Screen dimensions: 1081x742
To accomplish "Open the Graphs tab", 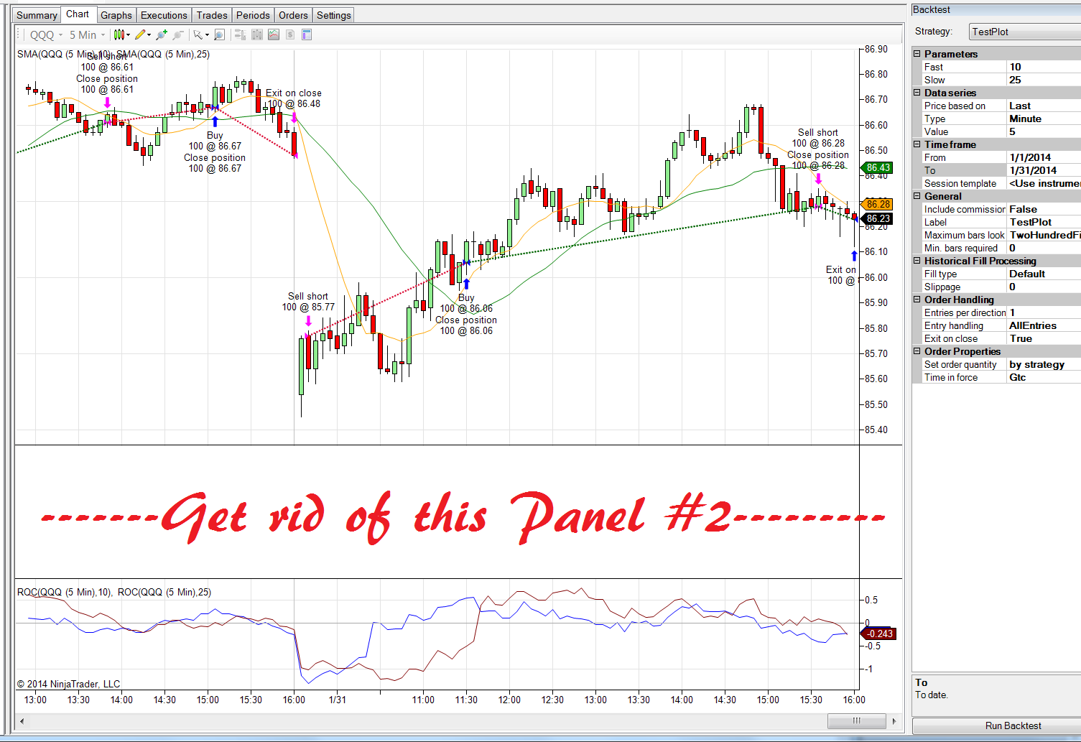I will point(116,15).
